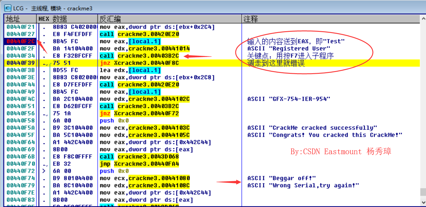Viewport: 426px width, 207px height.
Task: Click comment ASCII "GFX-754-IER-954"
Action: pos(289,99)
